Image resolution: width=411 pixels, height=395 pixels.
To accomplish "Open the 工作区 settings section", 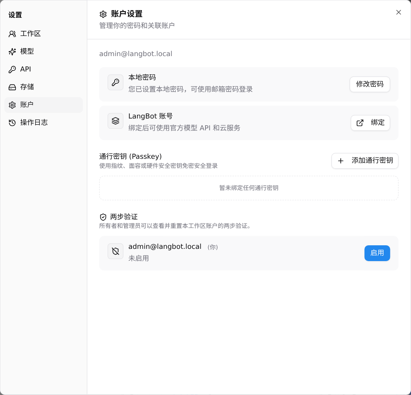I will click(x=43, y=34).
